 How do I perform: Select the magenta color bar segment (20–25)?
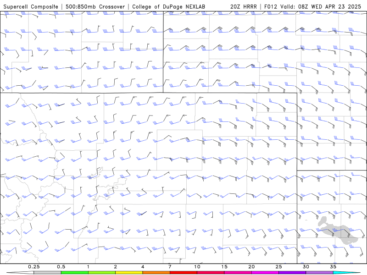pyautogui.click(x=265, y=273)
